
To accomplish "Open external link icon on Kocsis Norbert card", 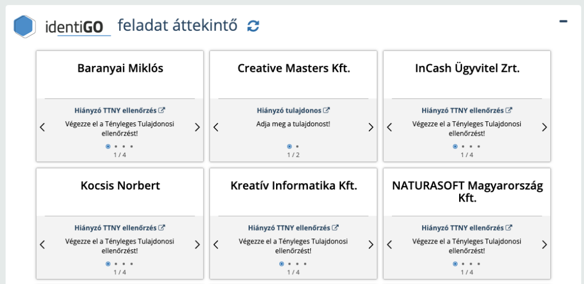I will [161, 228].
